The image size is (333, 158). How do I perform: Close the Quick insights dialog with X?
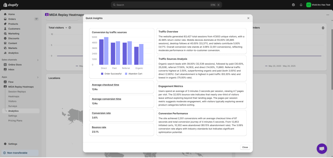click(248, 18)
